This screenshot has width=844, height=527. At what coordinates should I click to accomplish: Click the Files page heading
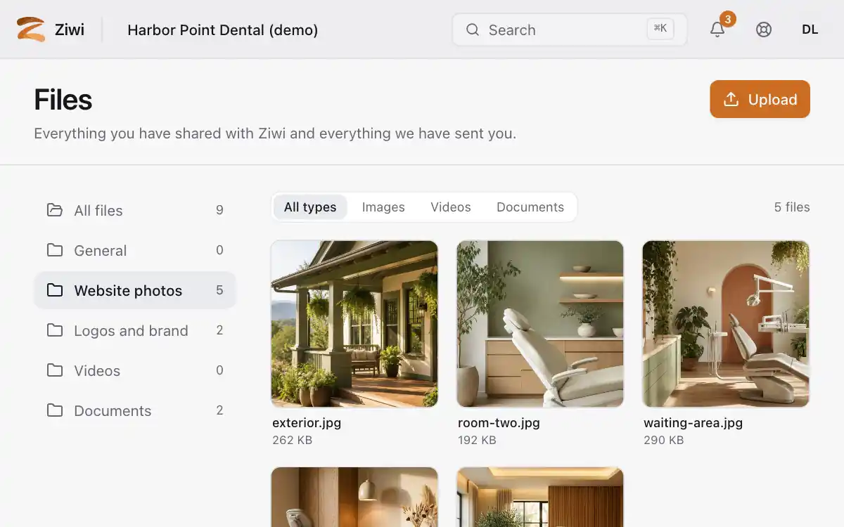pyautogui.click(x=63, y=100)
